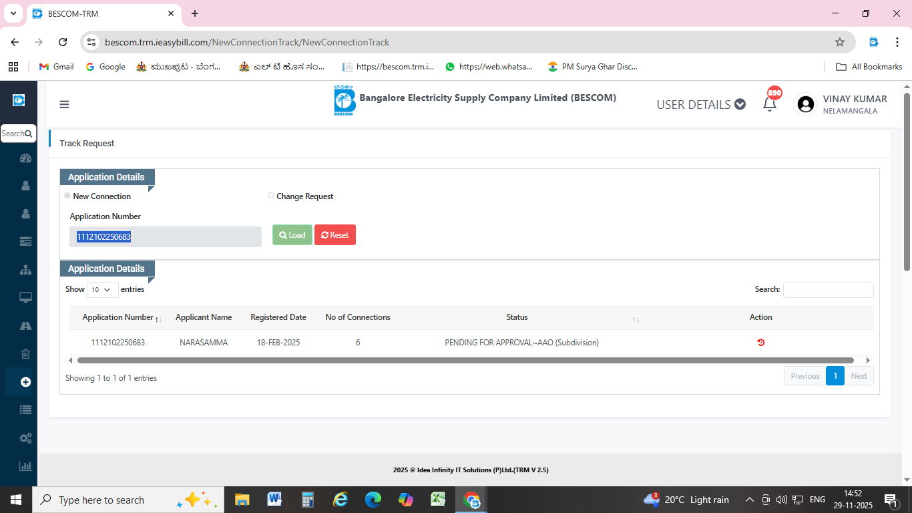Reload the page
Screen dimensions: 912x513
point(63,42)
